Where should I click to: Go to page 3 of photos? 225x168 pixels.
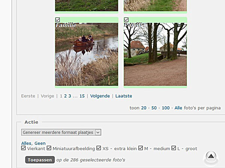[x=70, y=96]
